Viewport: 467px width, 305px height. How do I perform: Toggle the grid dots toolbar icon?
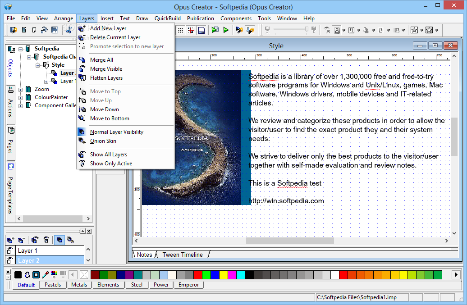click(x=180, y=30)
